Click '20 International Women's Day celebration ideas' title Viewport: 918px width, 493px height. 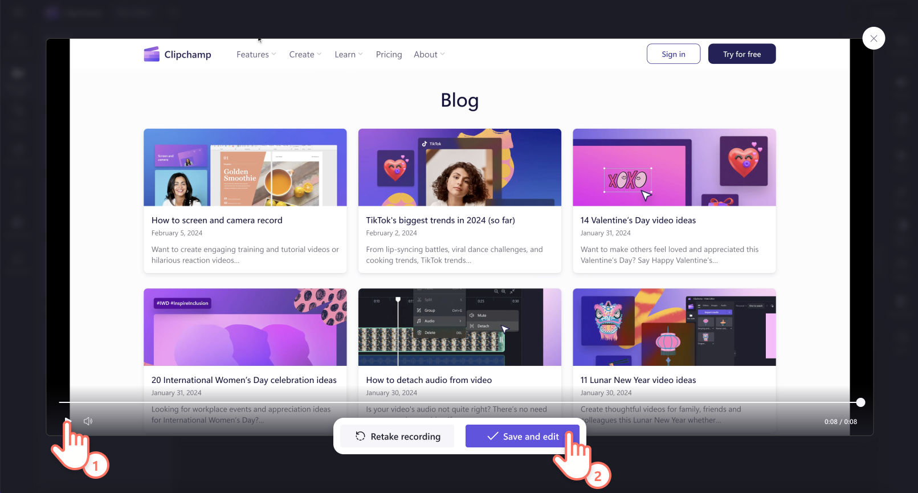click(x=244, y=380)
